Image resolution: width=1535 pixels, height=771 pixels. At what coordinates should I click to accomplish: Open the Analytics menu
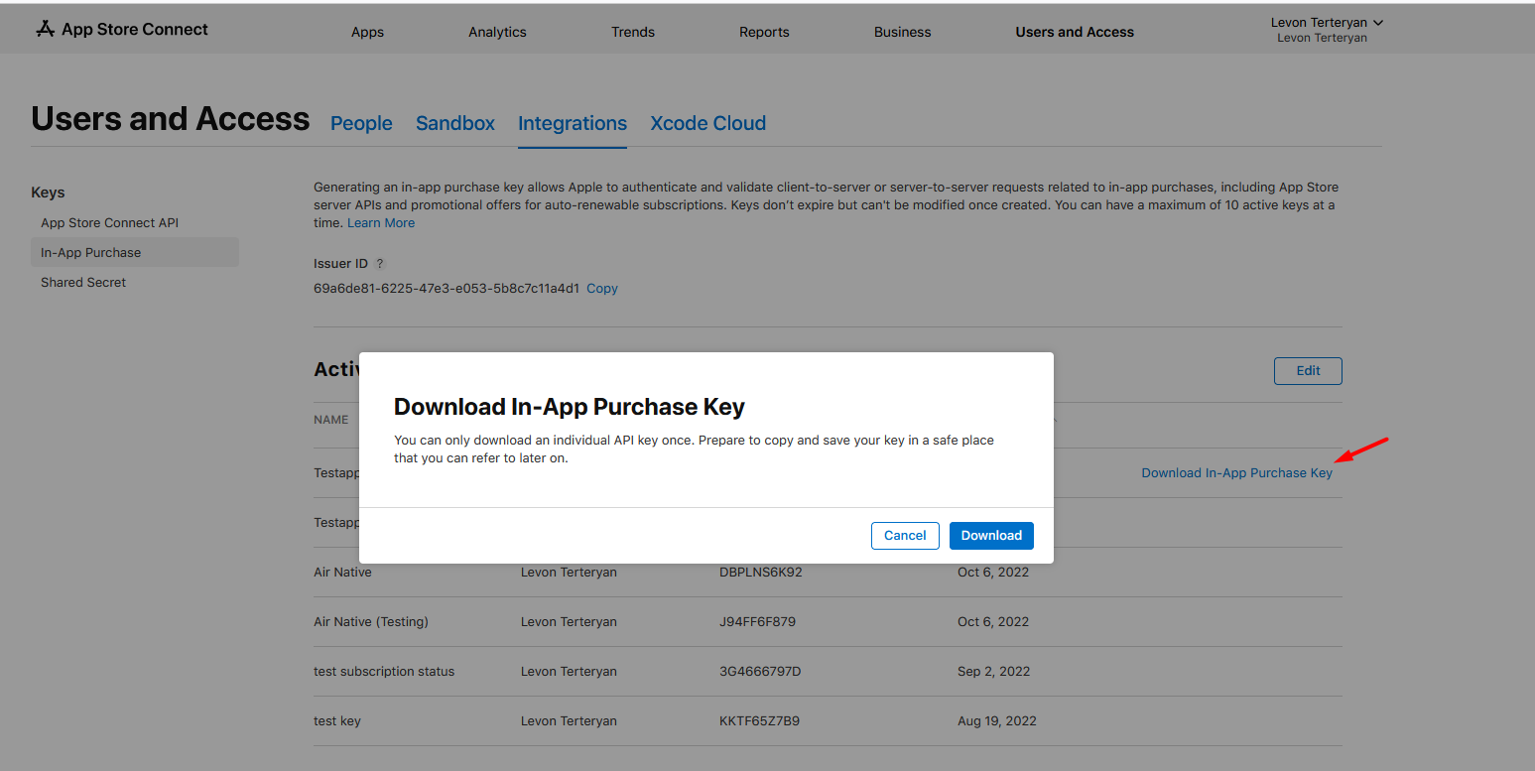click(x=497, y=32)
